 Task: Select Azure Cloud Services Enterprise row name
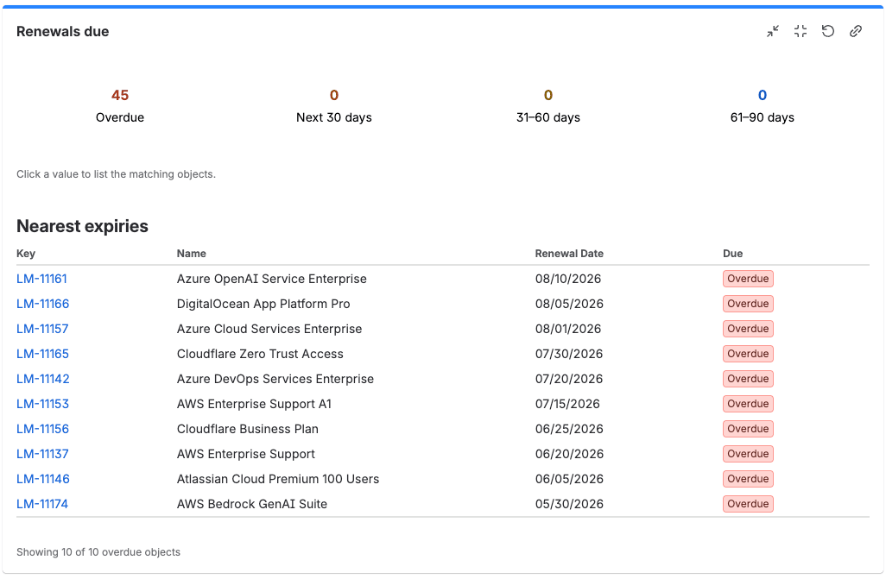(x=269, y=329)
